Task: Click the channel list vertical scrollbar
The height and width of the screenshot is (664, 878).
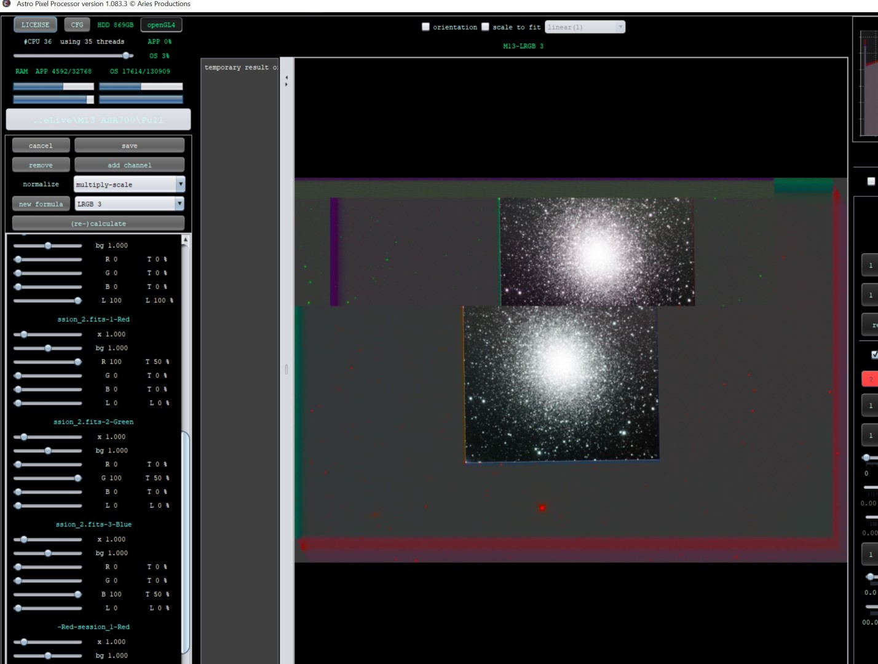Action: tap(185, 542)
